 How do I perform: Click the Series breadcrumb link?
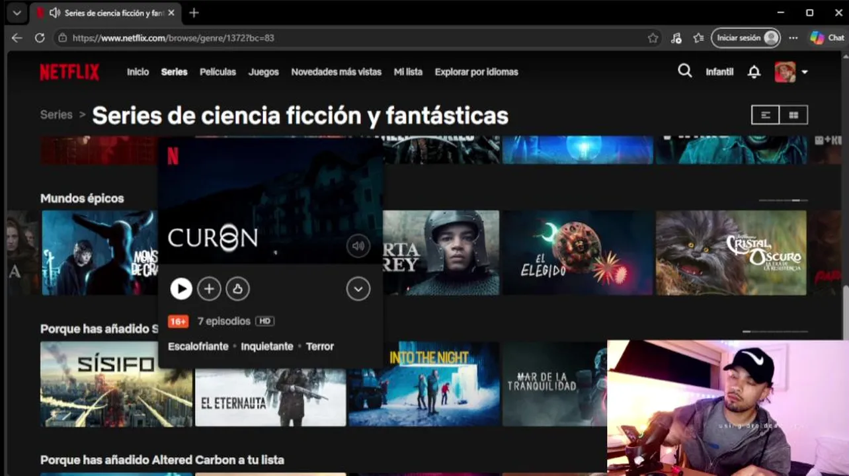point(56,114)
